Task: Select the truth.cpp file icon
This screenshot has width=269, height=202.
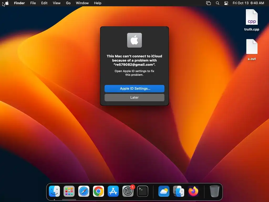Action: [252, 17]
